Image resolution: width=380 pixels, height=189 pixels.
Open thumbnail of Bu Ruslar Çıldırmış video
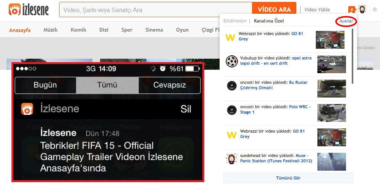(331, 88)
